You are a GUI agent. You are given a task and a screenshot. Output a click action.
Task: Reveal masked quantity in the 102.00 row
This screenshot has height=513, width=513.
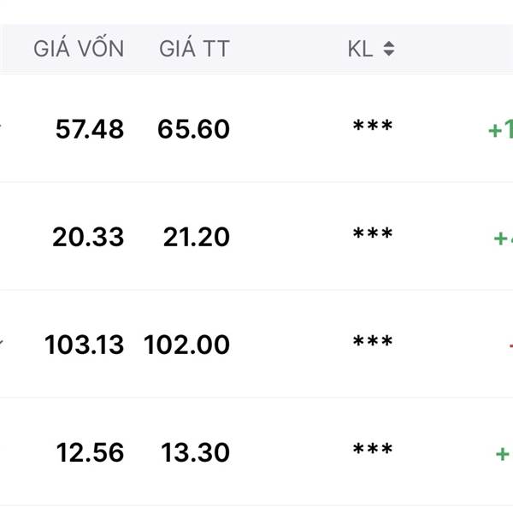point(373,341)
